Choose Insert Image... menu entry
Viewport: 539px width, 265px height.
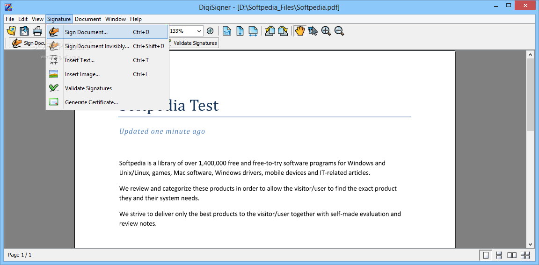107,74
